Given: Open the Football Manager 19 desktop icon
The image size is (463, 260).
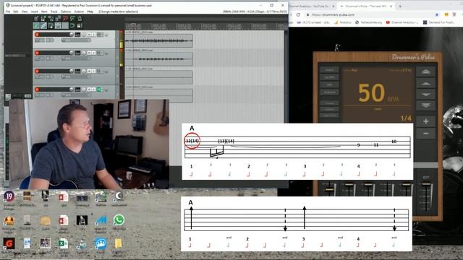Looking at the screenshot, I should (x=9, y=196).
